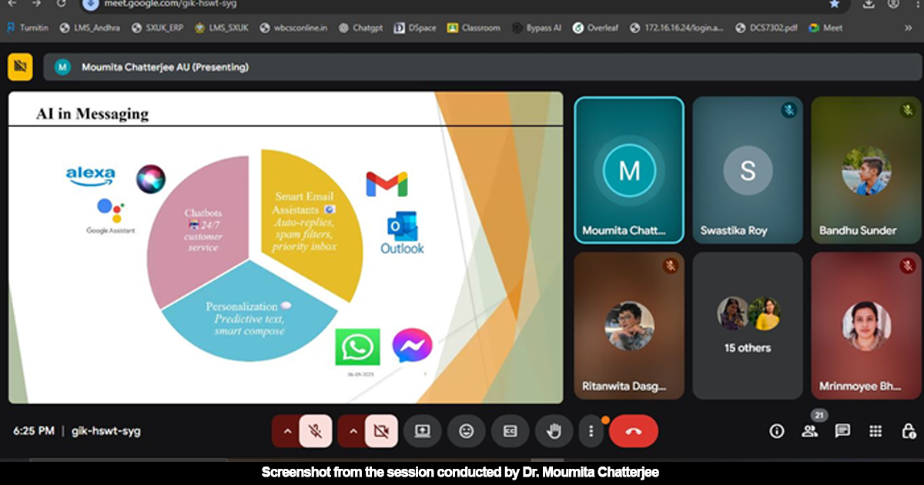This screenshot has height=485, width=924.
Task: Open the host controls lock icon
Action: (908, 431)
